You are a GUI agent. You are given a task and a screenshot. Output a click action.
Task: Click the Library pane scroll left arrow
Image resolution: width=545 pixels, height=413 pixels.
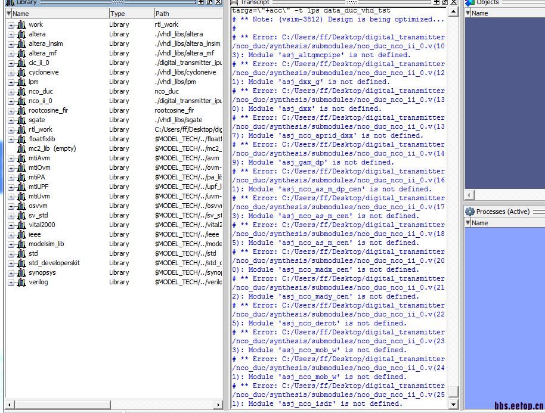pyautogui.click(x=10, y=405)
